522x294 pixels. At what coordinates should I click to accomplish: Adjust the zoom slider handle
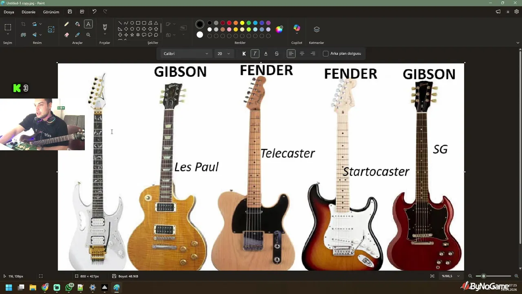tap(484, 276)
